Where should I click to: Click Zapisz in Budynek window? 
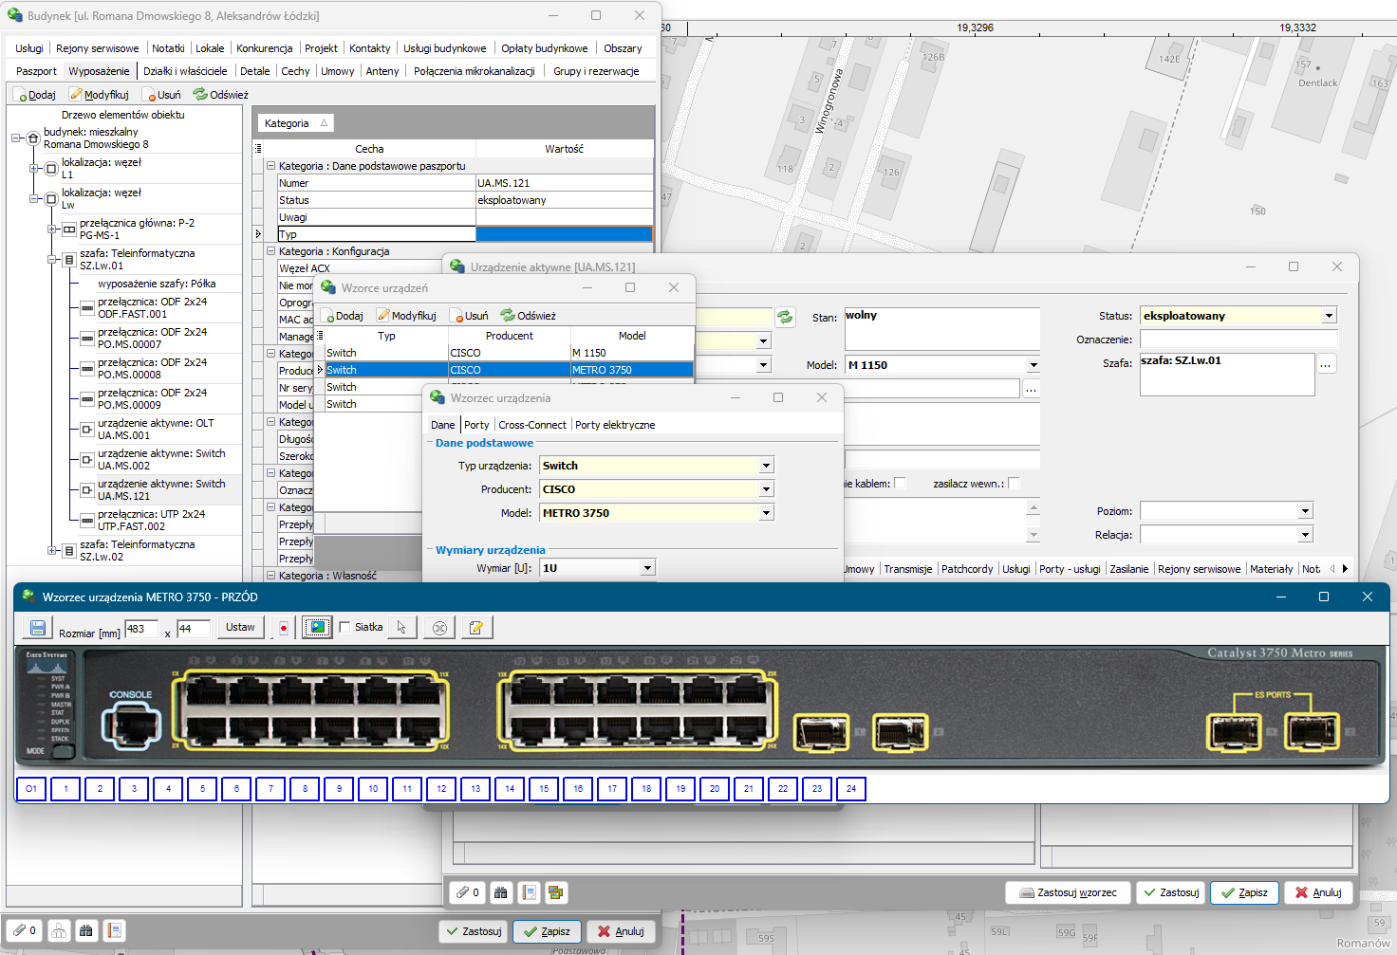click(x=547, y=931)
